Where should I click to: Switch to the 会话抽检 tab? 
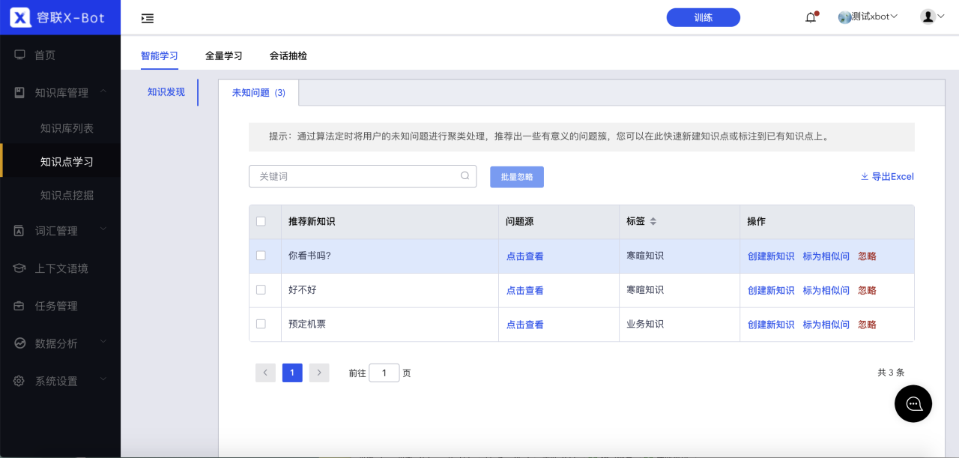(x=288, y=55)
